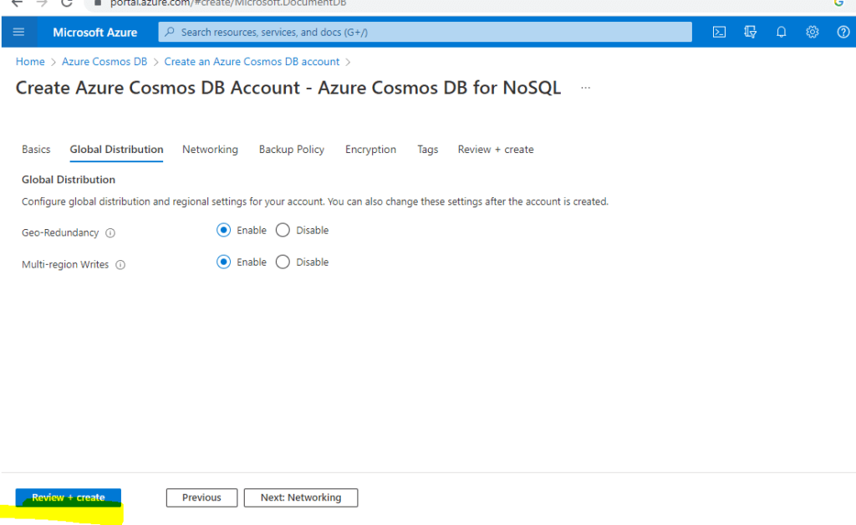856x525 pixels.
Task: Click the Review + create button
Action: (x=68, y=497)
